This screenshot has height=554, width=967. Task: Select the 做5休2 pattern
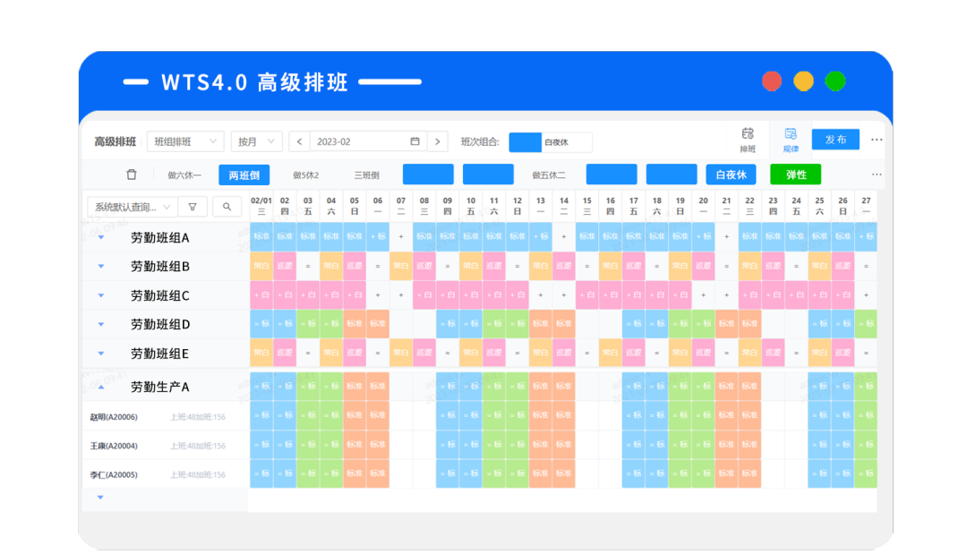click(306, 175)
